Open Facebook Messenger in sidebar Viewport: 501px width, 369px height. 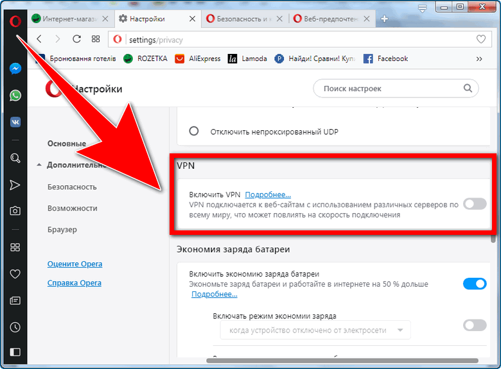15,68
